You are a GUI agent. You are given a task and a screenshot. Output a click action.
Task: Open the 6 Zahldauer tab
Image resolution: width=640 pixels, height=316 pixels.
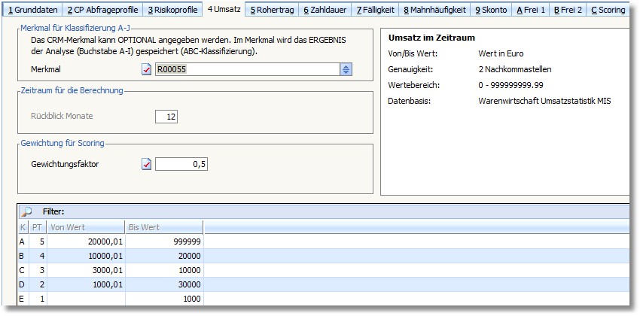325,10
